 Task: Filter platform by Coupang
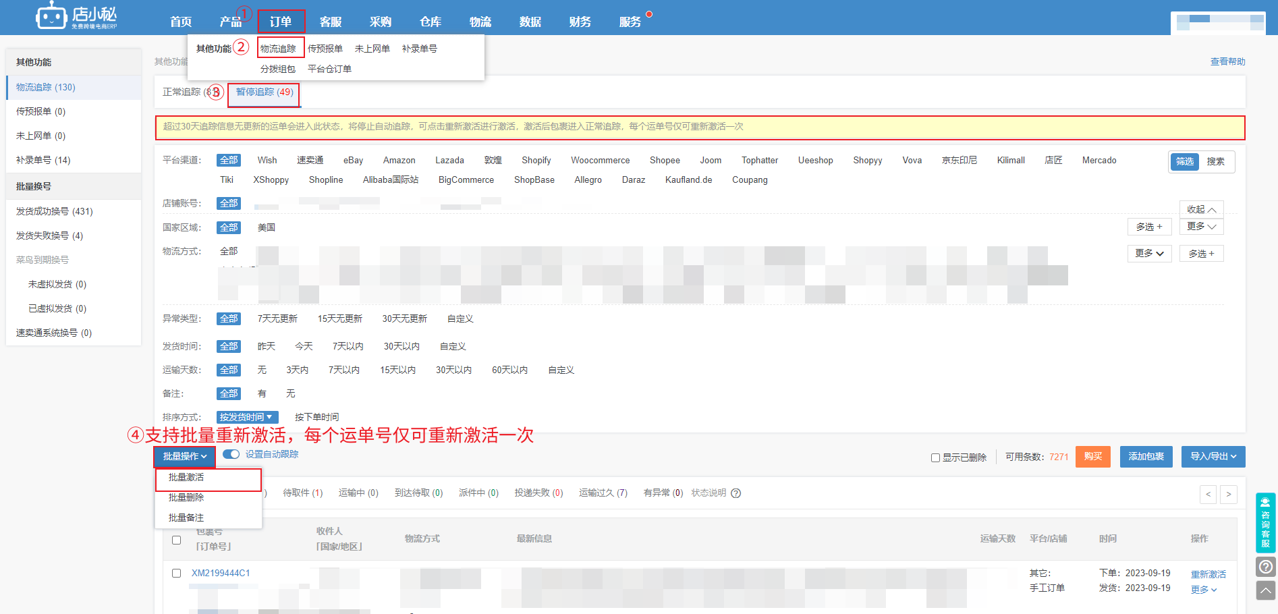click(750, 179)
